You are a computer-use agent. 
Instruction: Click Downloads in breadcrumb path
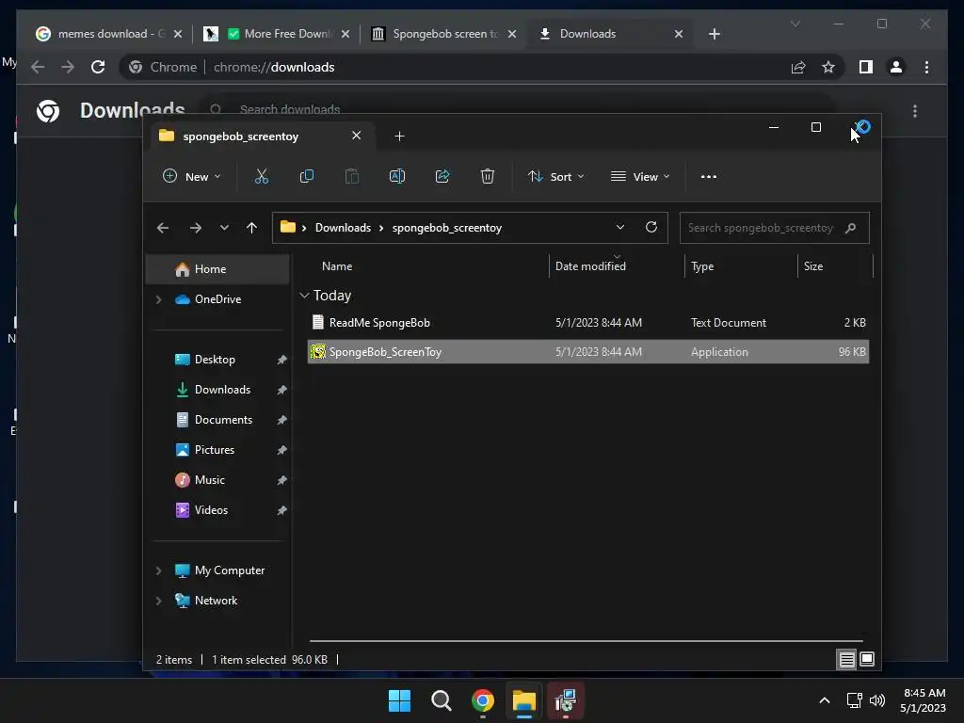(x=343, y=228)
